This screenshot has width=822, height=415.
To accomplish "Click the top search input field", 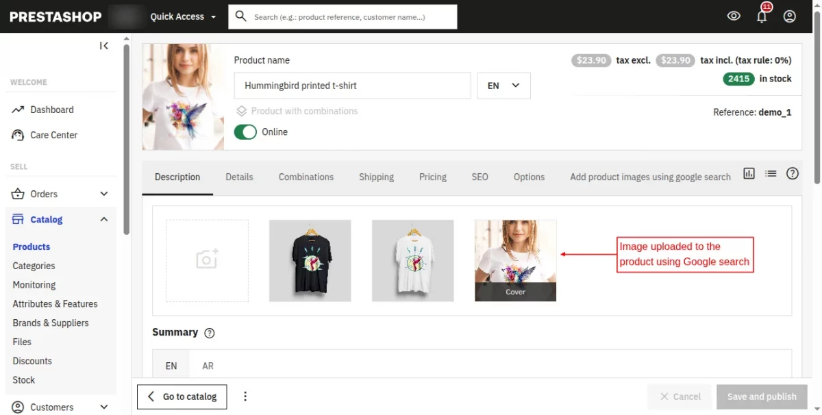I will [x=342, y=16].
